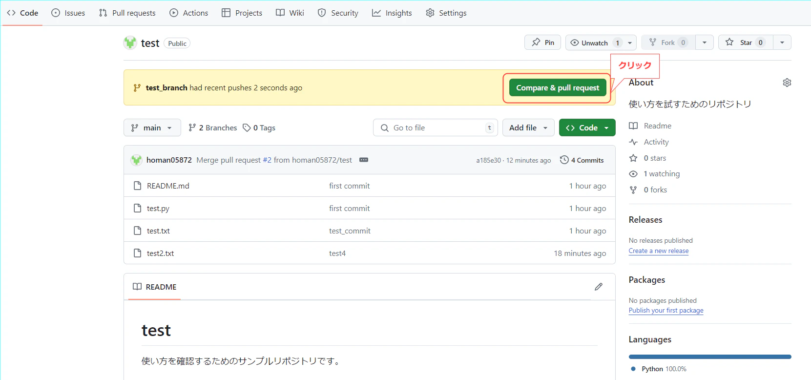
Task: Open the Code tab
Action: pos(22,13)
